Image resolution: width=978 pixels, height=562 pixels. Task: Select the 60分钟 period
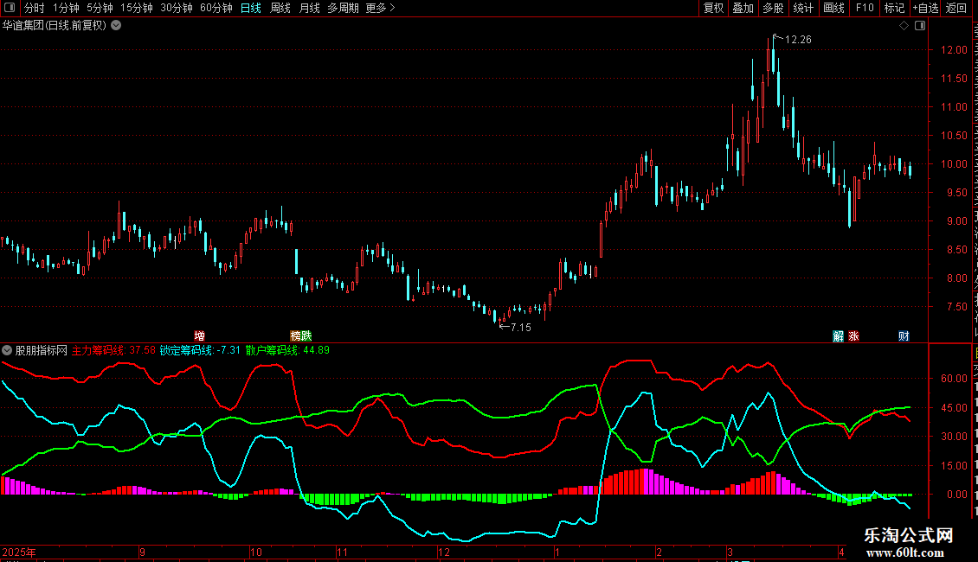[x=216, y=8]
